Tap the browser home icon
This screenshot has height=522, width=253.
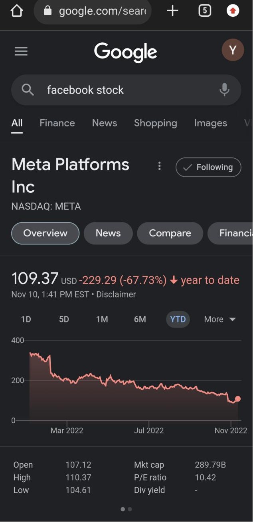tap(17, 11)
